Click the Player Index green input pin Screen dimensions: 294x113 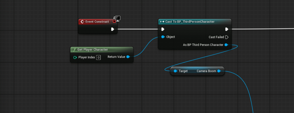(x=75, y=57)
